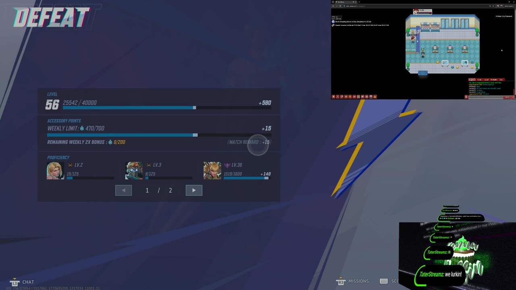Click the red chat submit button

pyautogui.click(x=507, y=97)
